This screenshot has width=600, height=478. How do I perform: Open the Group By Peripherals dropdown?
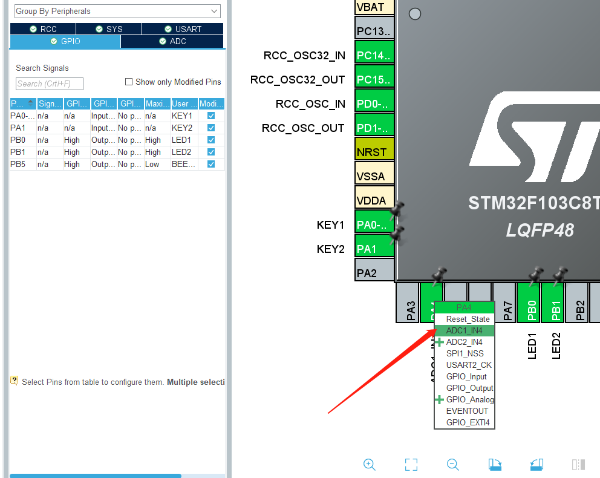[x=117, y=11]
